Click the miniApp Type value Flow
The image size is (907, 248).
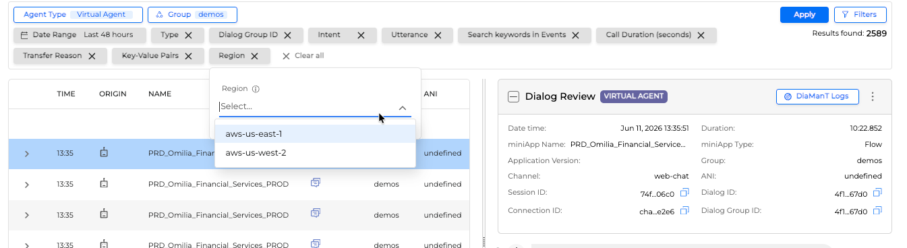(x=873, y=144)
